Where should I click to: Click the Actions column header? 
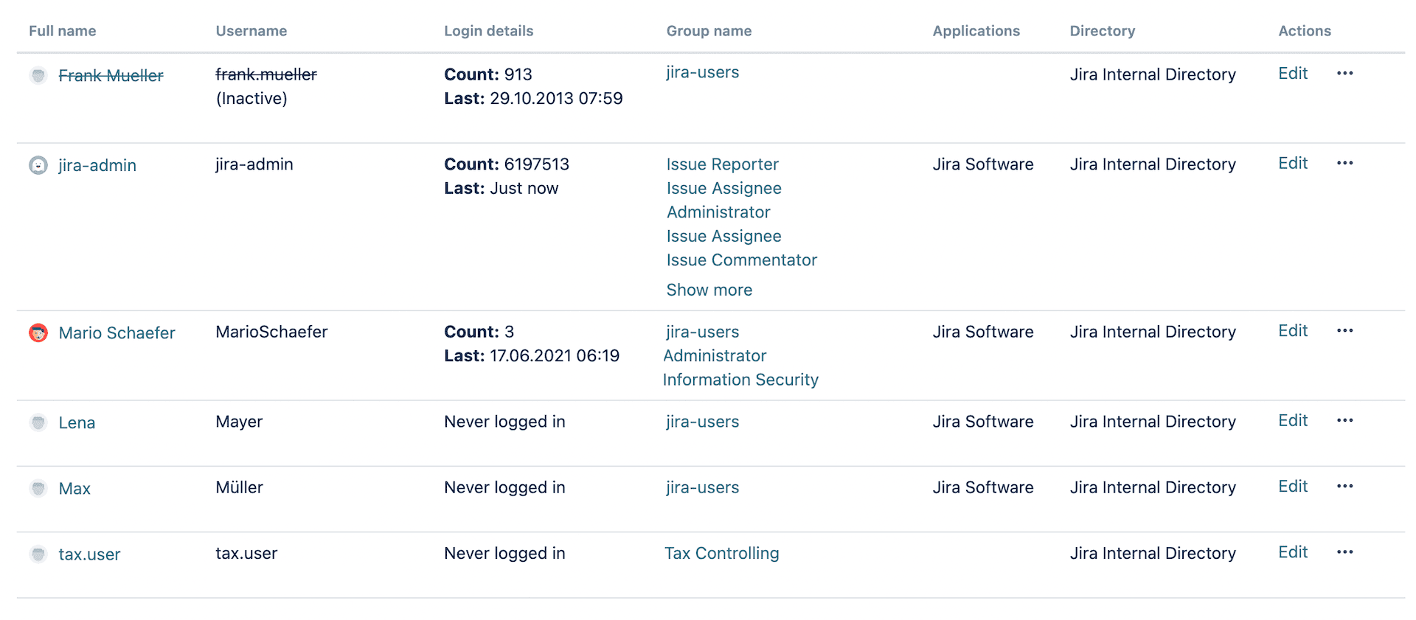coord(1304,31)
